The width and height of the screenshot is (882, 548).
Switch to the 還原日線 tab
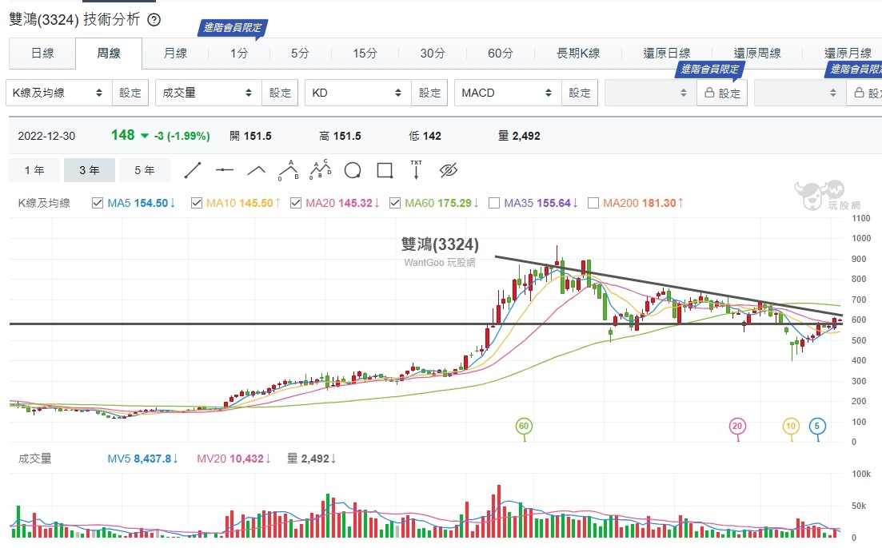click(667, 54)
